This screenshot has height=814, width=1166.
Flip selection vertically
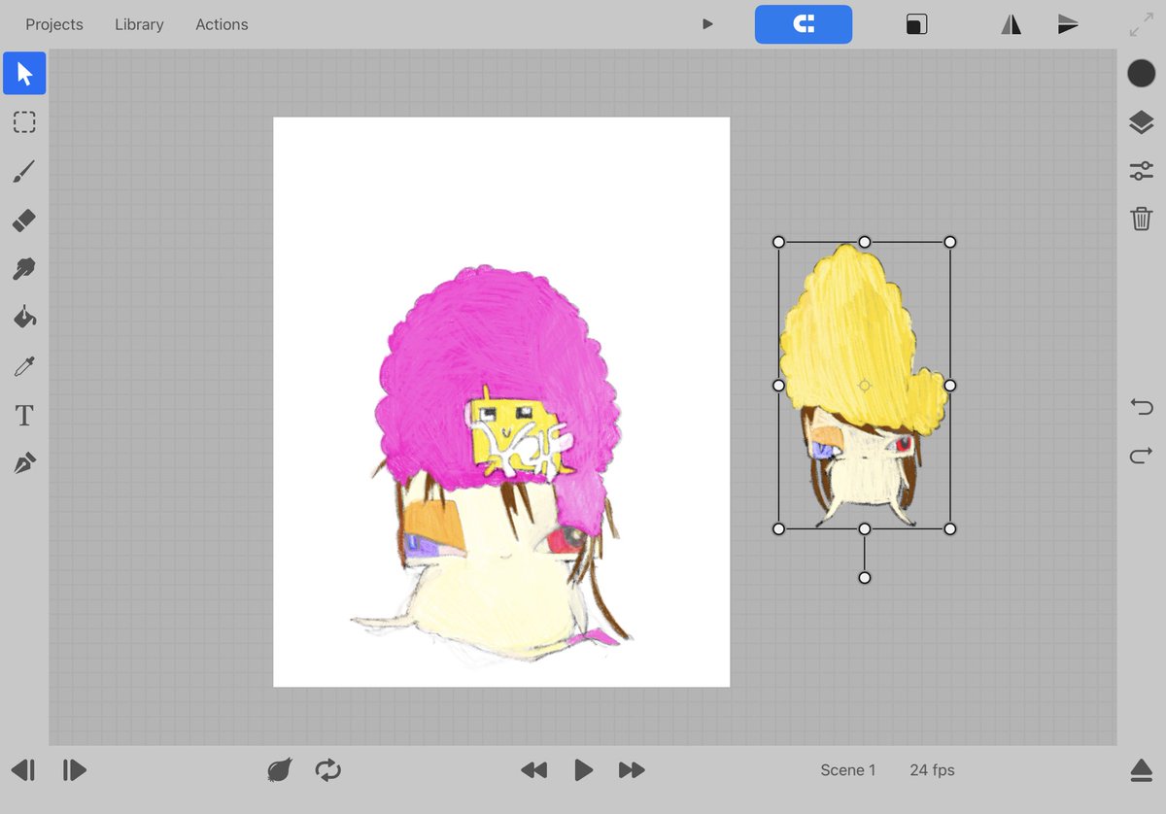(1068, 24)
